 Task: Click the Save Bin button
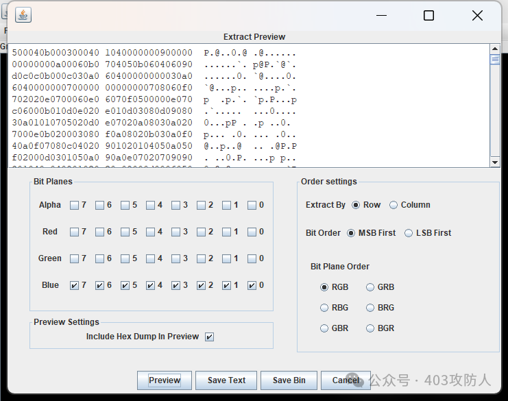pos(289,380)
